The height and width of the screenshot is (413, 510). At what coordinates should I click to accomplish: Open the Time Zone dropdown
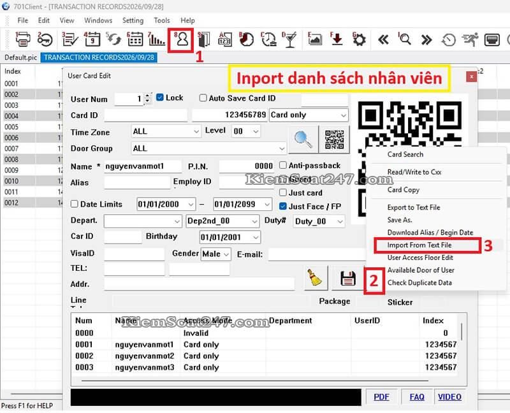166,131
